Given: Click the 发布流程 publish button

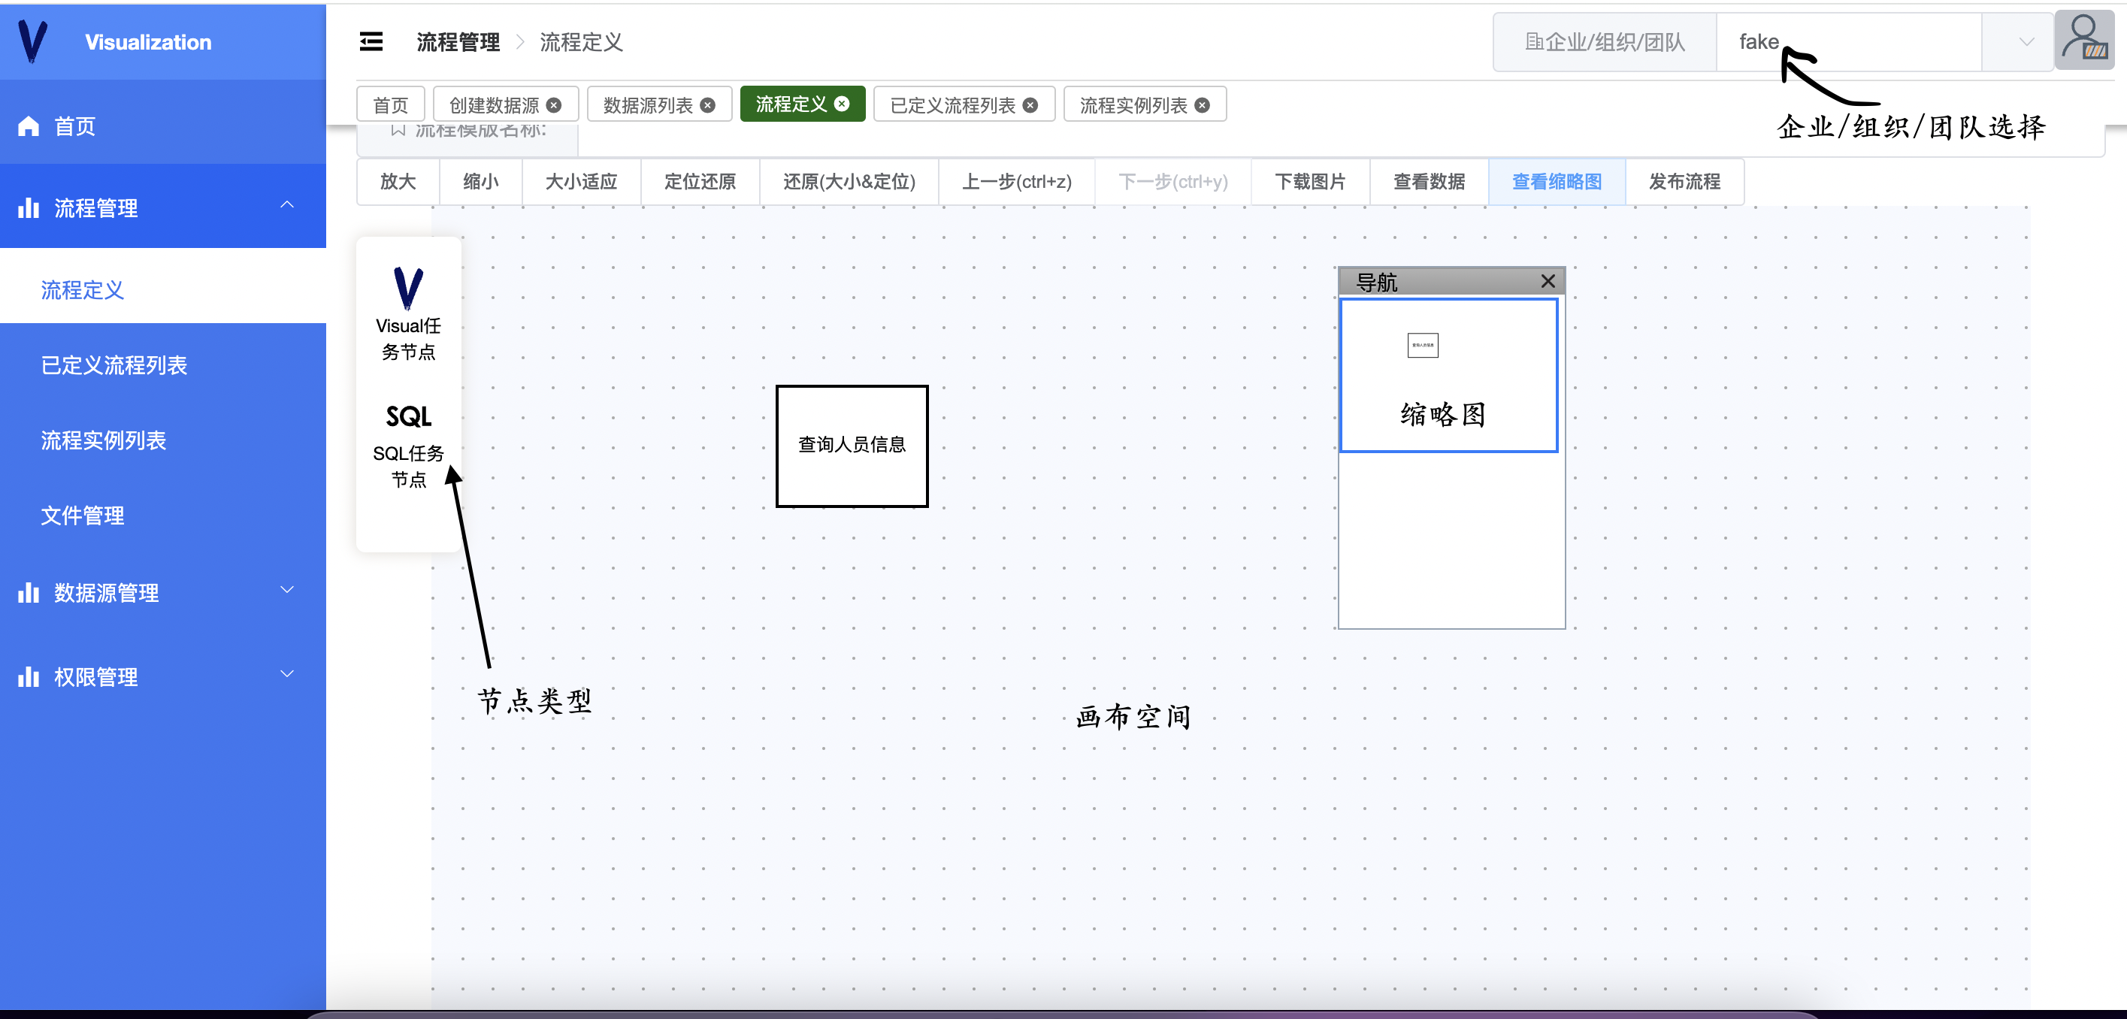Looking at the screenshot, I should point(1684,182).
